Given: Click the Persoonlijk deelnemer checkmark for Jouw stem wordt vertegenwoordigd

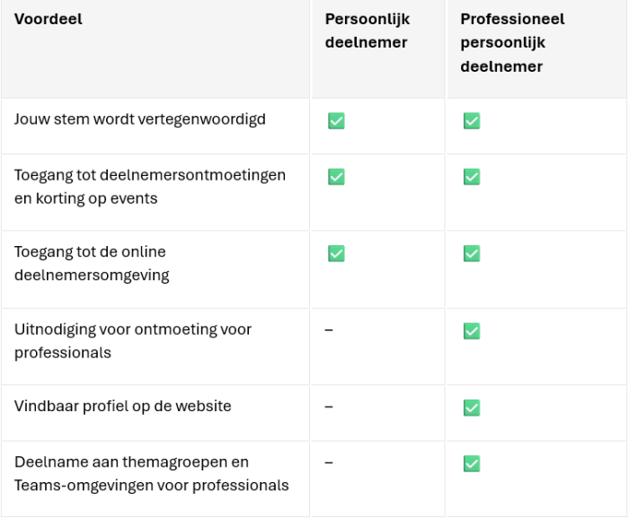Looking at the screenshot, I should point(336,120).
